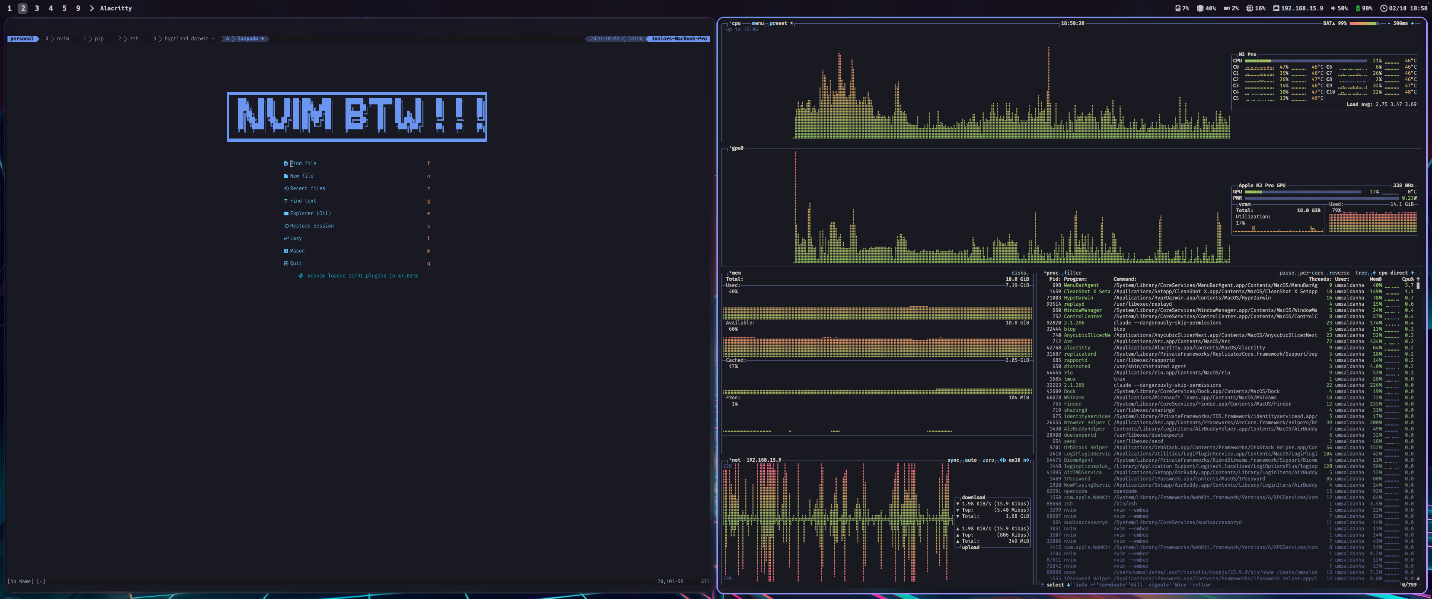The height and width of the screenshot is (599, 1432).
Task: Toggle auto scaling in btop net panel
Action: (x=971, y=460)
